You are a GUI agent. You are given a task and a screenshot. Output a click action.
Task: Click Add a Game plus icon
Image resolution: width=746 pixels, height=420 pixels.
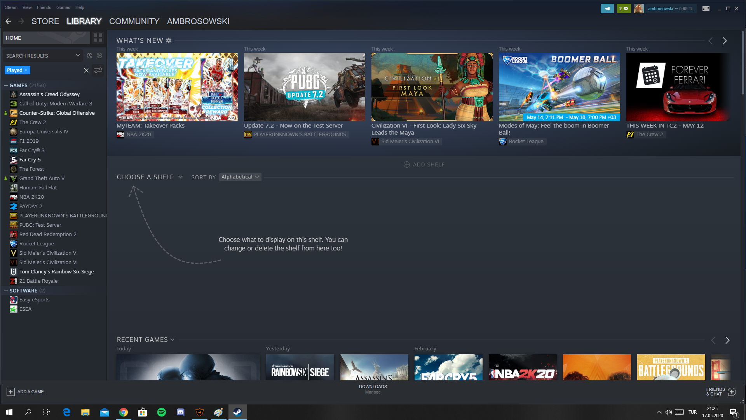11,392
